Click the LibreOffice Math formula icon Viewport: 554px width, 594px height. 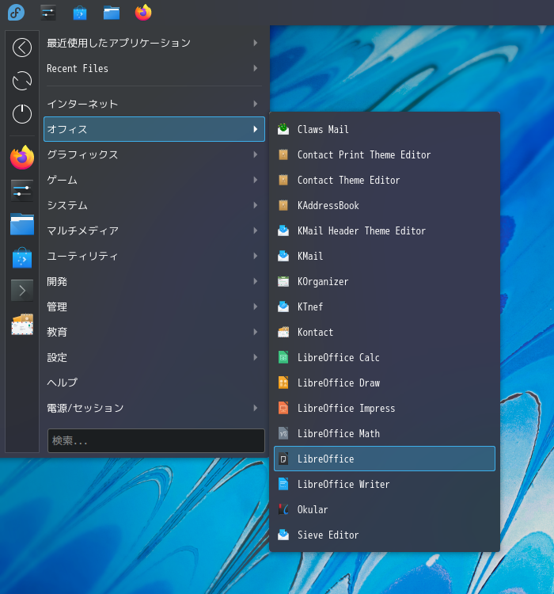pyautogui.click(x=283, y=433)
